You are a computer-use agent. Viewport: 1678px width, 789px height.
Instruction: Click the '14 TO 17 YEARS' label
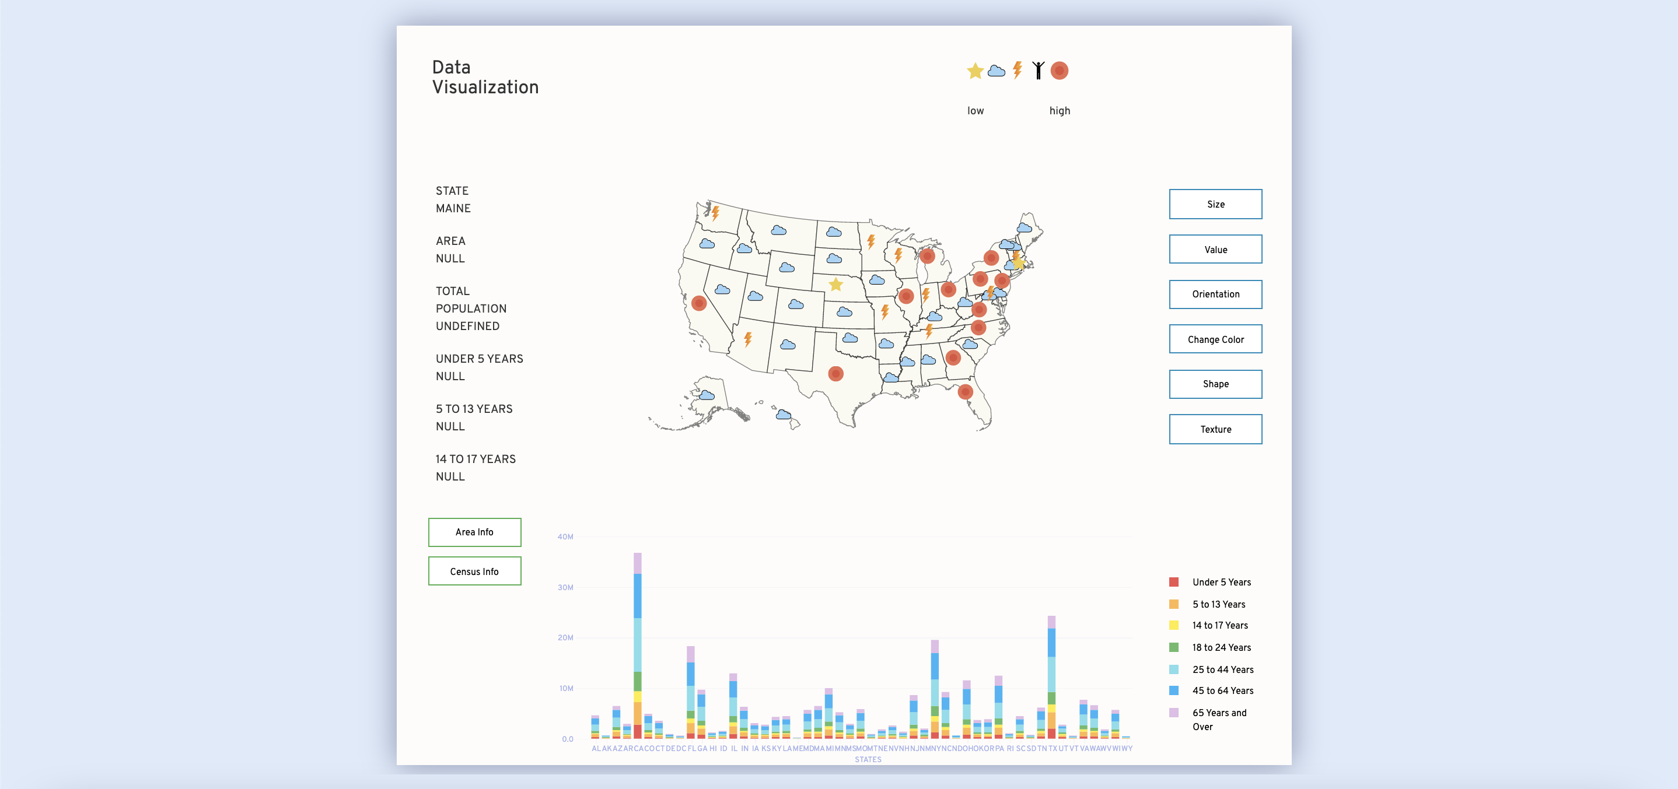(476, 459)
